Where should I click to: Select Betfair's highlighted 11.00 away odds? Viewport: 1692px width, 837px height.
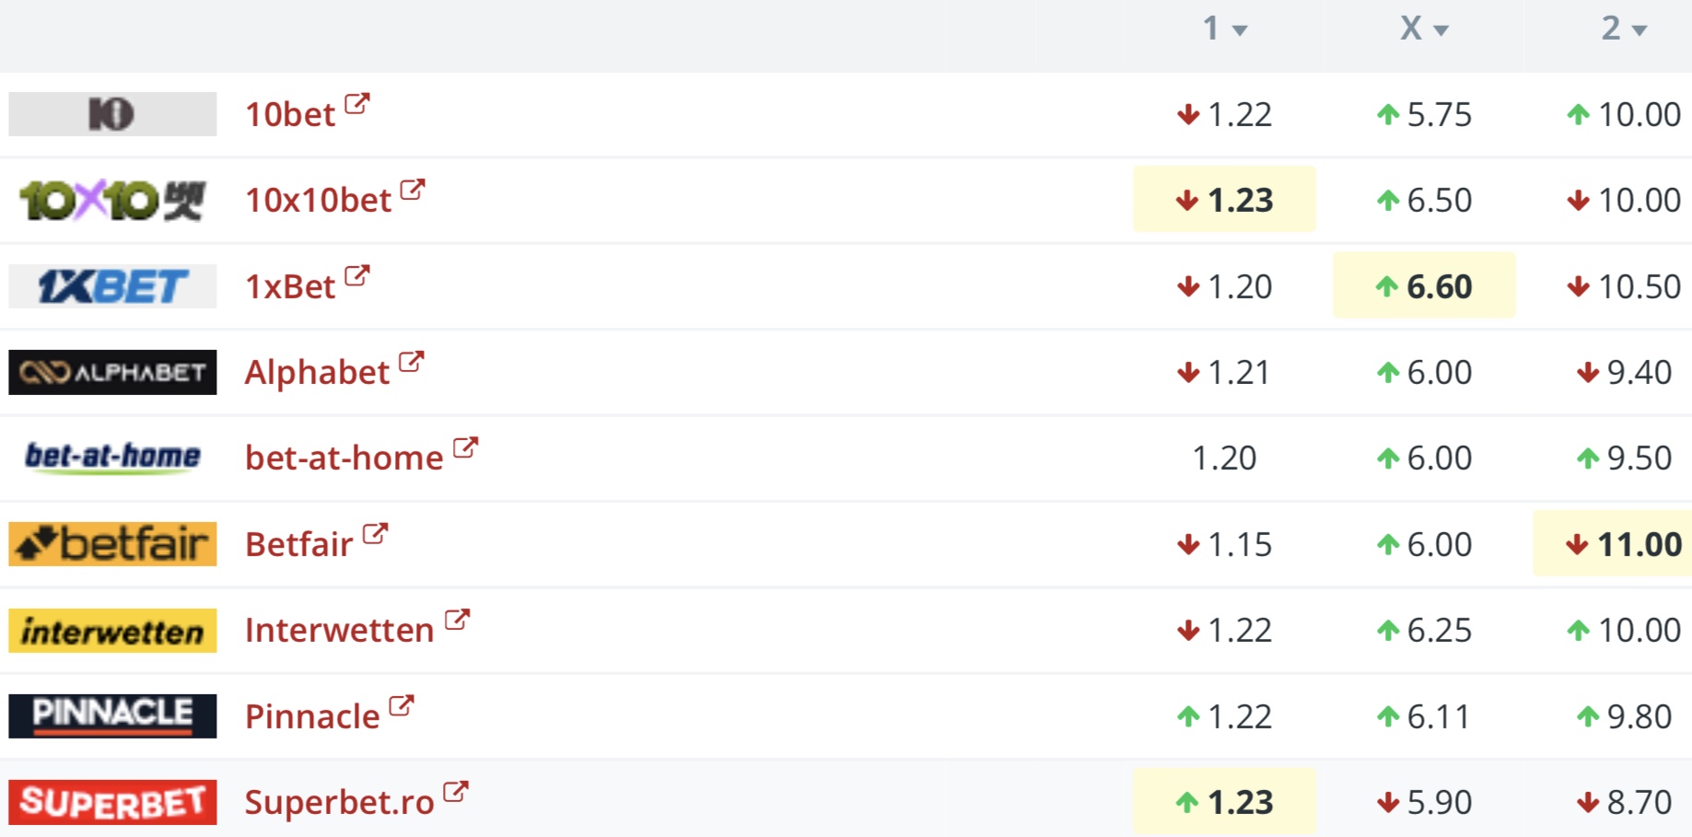(1625, 544)
